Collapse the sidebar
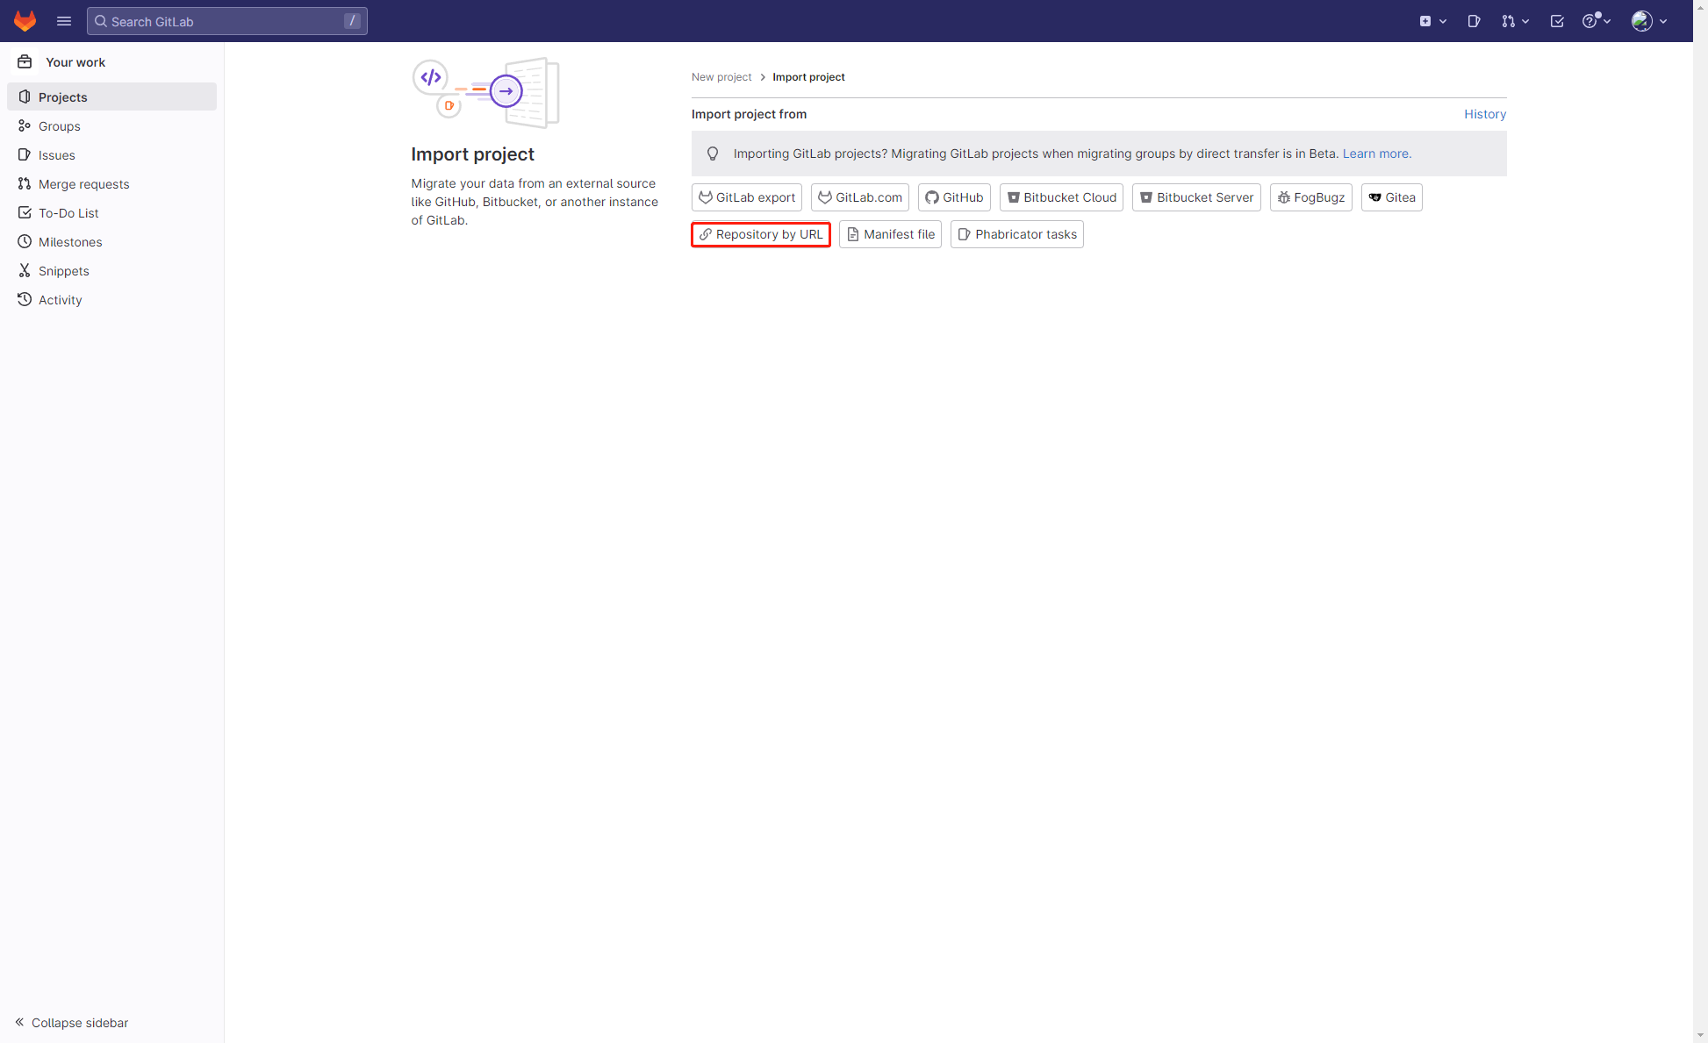1708x1043 pixels. 72,1023
